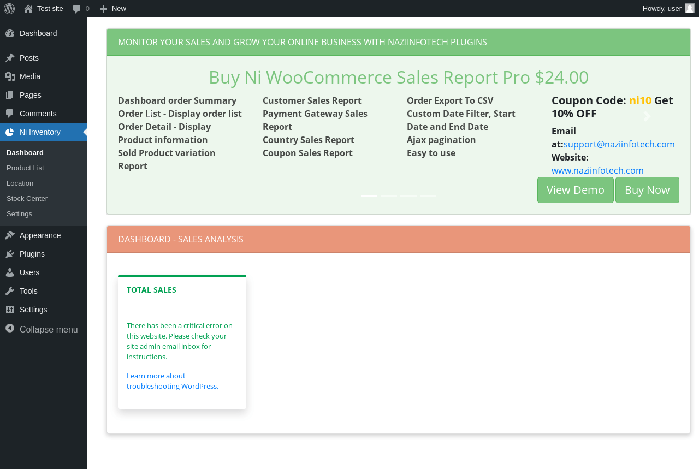699x469 pixels.
Task: Open Learn more about troubleshooting WordPress link
Action: click(173, 381)
